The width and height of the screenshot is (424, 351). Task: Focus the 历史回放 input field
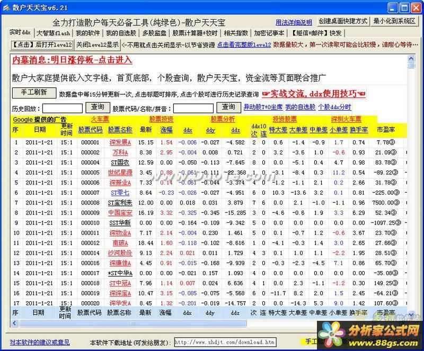pos(63,109)
